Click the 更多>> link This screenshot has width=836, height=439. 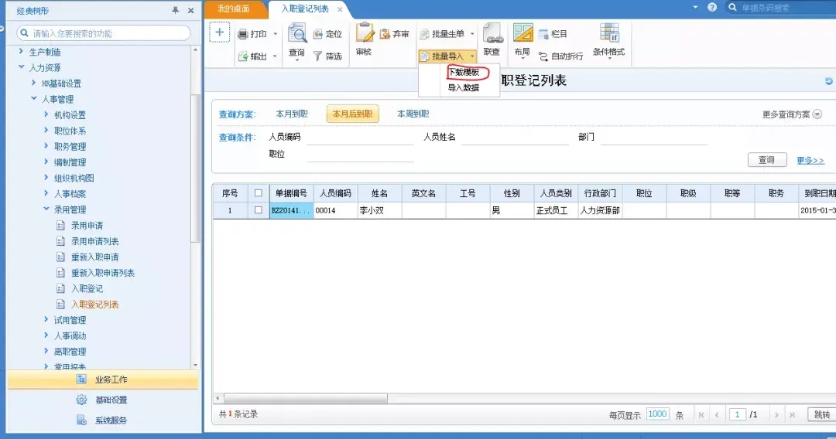[810, 160]
